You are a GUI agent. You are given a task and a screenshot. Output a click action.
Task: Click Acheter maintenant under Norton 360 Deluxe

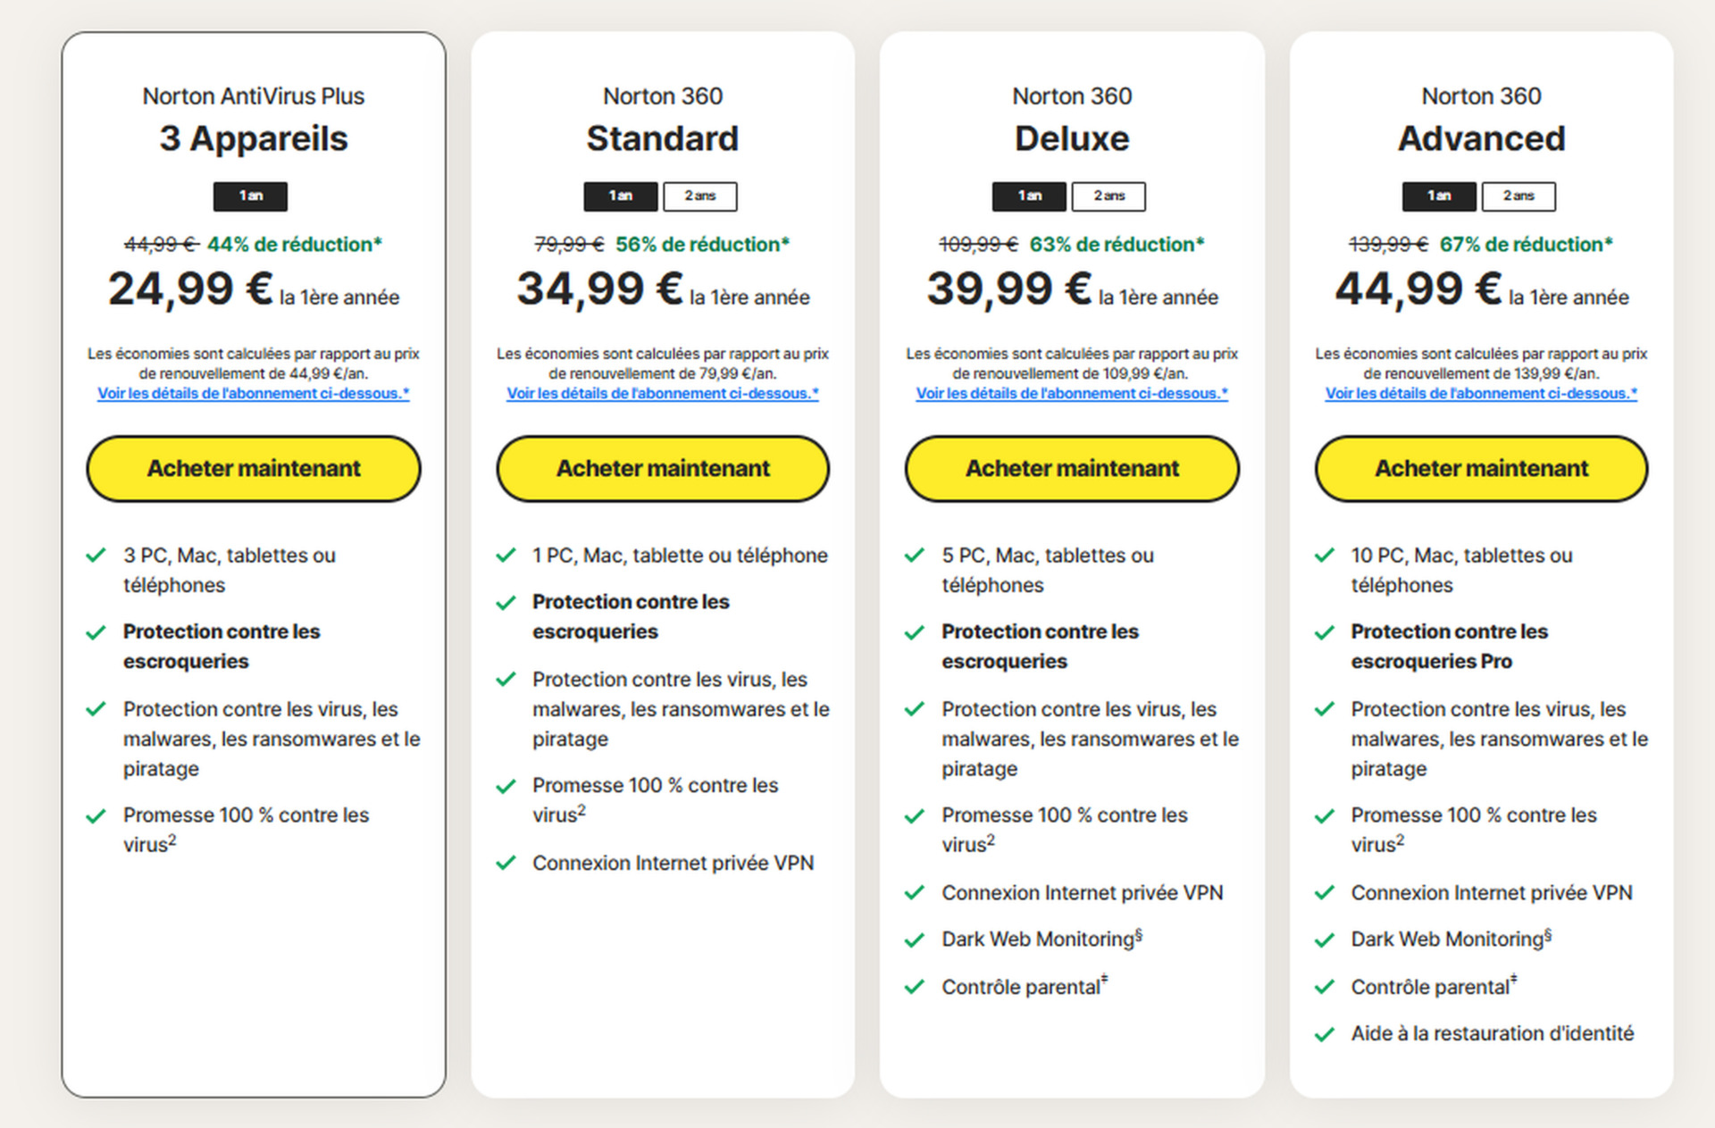click(1072, 469)
